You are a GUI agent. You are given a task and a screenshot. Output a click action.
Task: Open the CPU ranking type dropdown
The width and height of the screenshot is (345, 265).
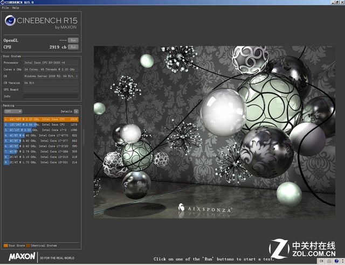(13, 111)
